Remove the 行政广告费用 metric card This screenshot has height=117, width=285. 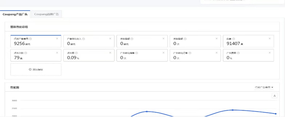click(x=57, y=38)
